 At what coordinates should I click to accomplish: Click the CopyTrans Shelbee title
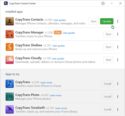(29, 45)
